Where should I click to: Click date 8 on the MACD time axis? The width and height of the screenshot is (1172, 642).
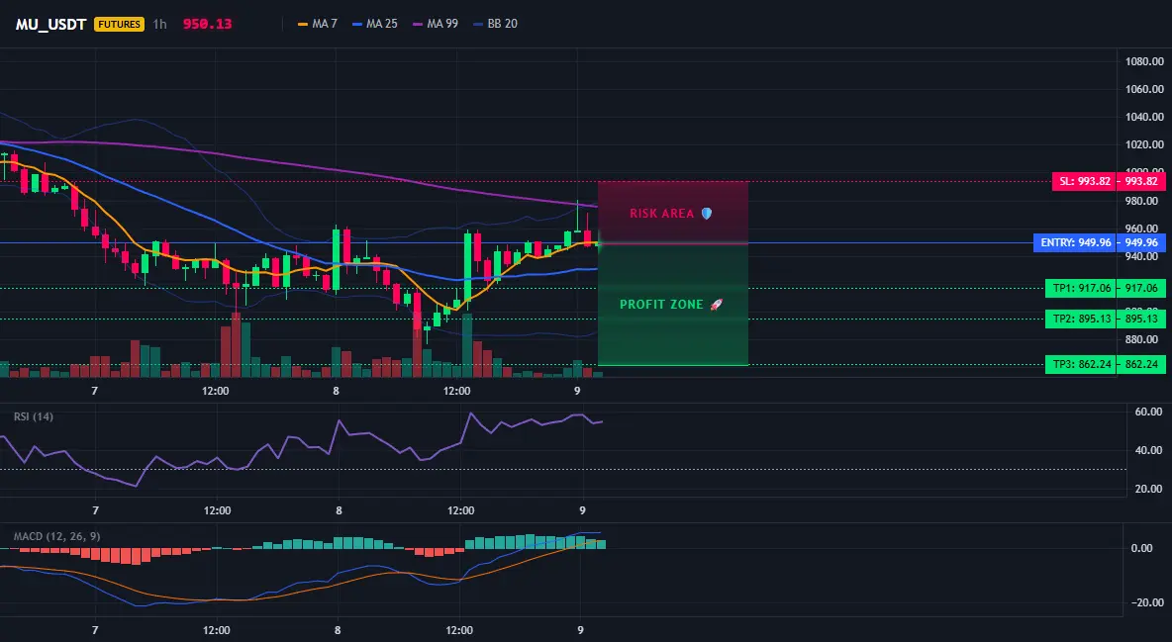(338, 630)
